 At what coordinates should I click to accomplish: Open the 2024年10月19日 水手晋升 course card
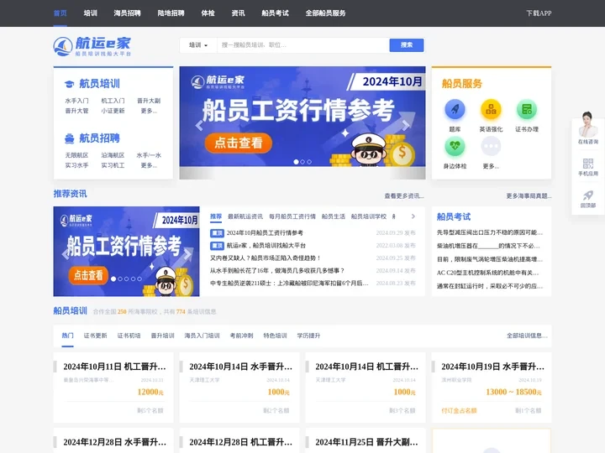492,388
